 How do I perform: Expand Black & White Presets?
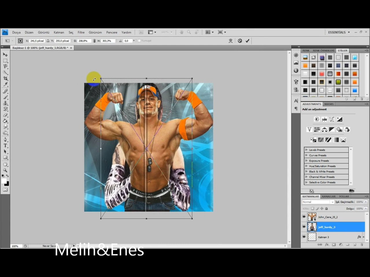(x=306, y=171)
